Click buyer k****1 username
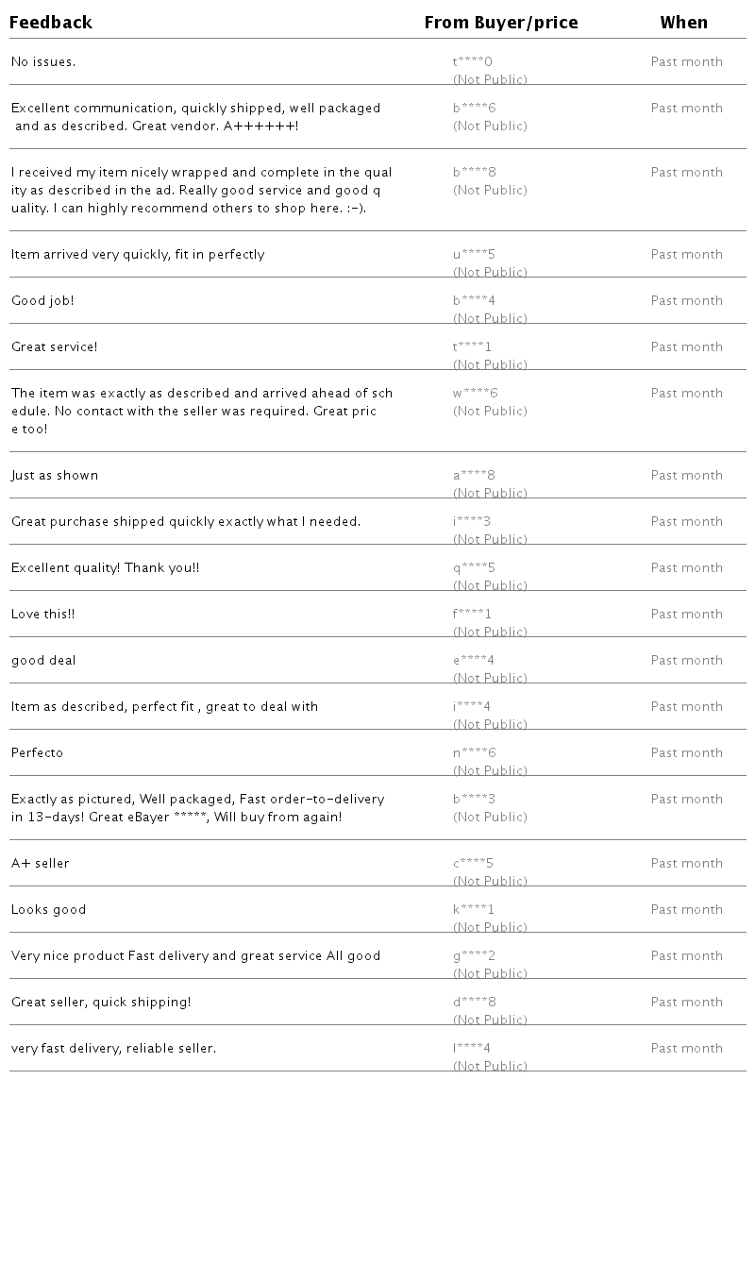Viewport: 755px width, 1265px height. [x=473, y=910]
